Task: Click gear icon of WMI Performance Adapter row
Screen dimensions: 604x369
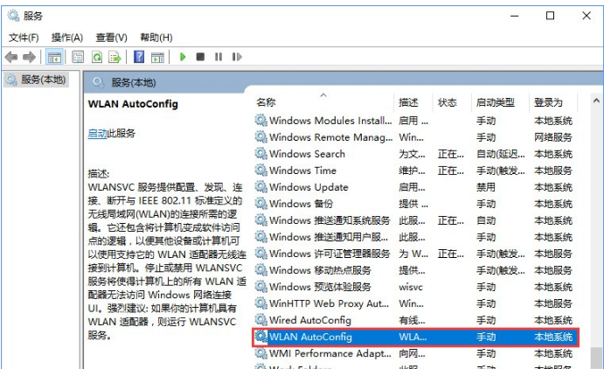Action: [x=260, y=353]
